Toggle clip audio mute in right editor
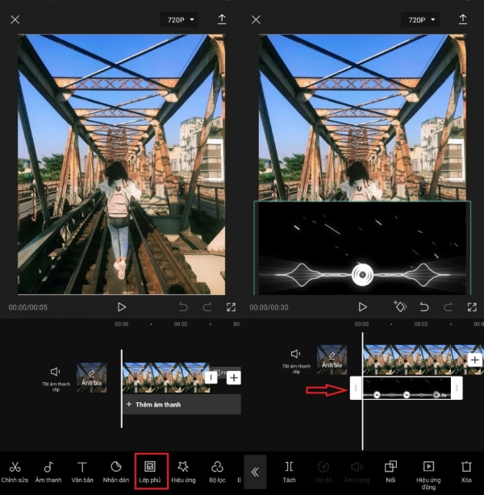 (295, 358)
